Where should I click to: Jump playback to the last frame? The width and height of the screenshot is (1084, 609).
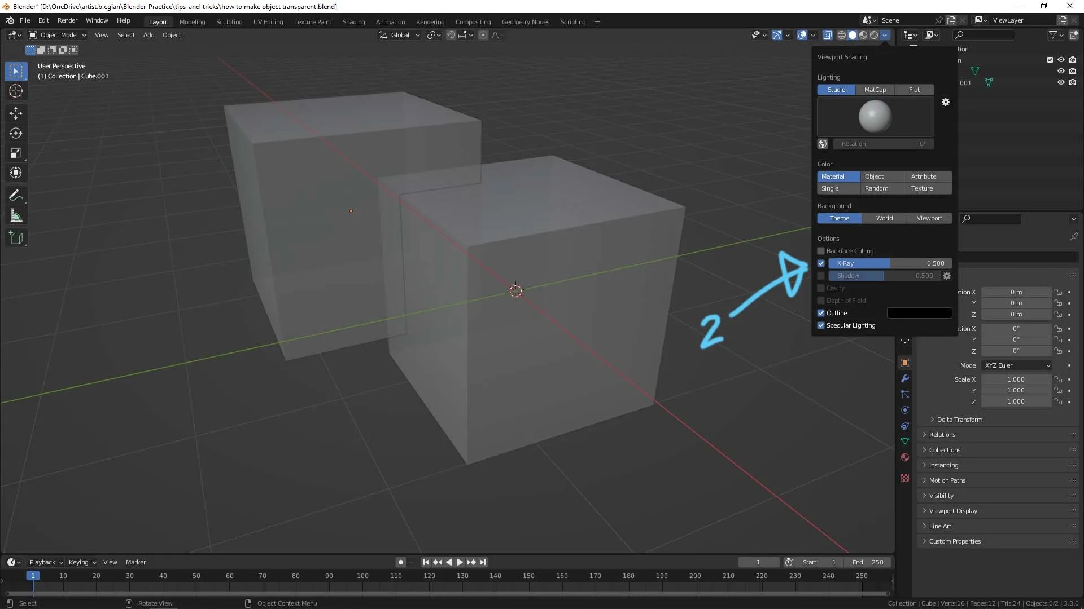(x=484, y=562)
